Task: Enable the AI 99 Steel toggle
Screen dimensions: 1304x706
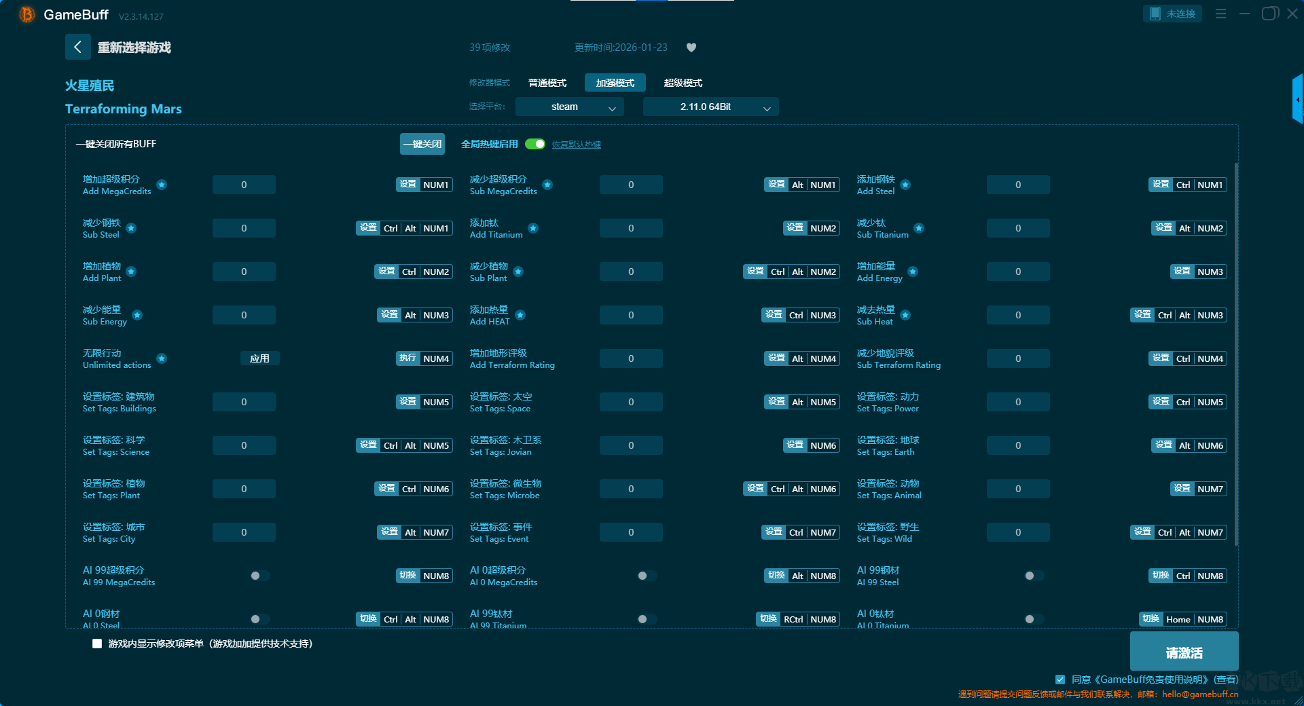Action: (x=1034, y=576)
